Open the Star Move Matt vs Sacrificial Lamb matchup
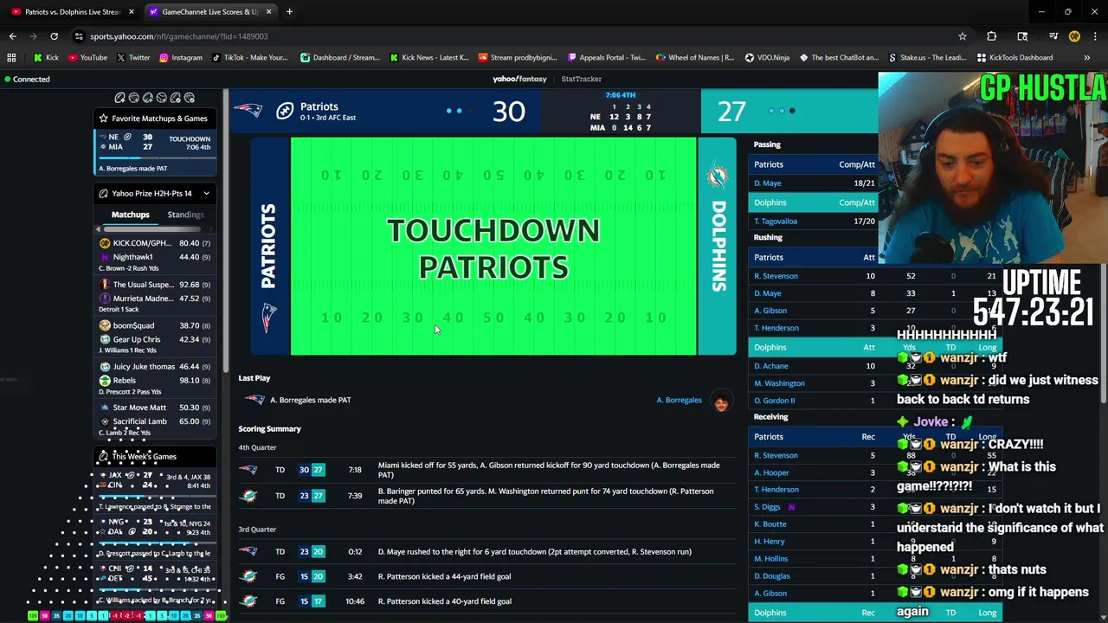Viewport: 1108px width, 623px height. click(x=155, y=419)
